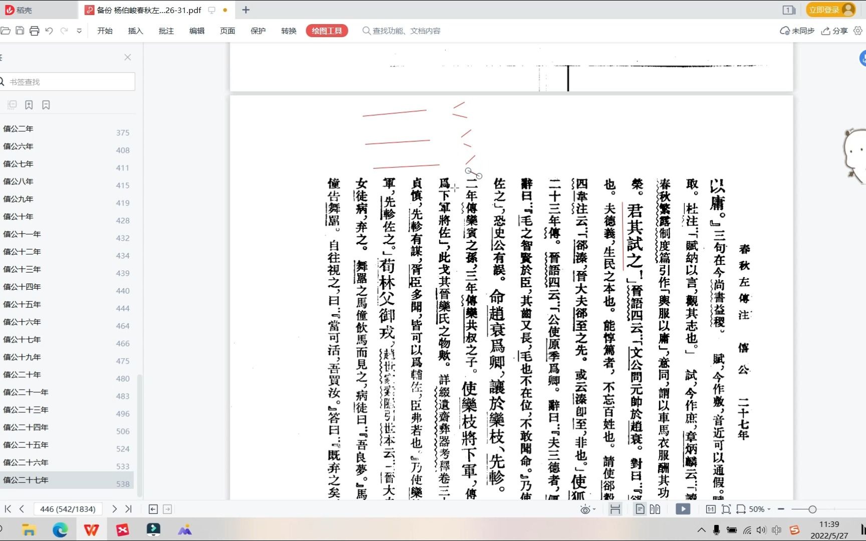866x541 pixels.
Task: Go to the previous page
Action: coord(22,509)
